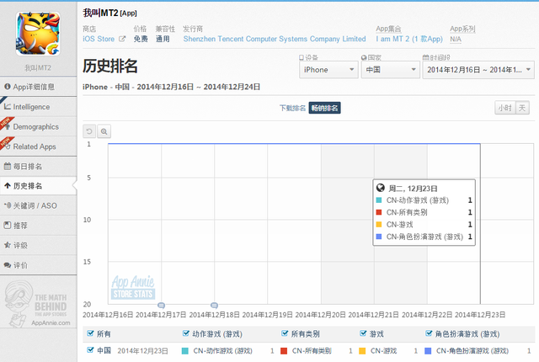The height and width of the screenshot is (362, 539).
Task: Click the N/A App系列 link
Action: click(456, 40)
